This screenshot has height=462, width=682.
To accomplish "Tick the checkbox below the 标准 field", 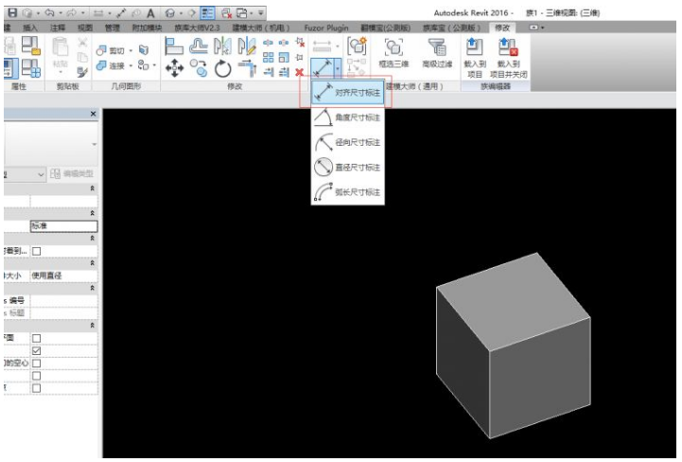I will coord(37,251).
